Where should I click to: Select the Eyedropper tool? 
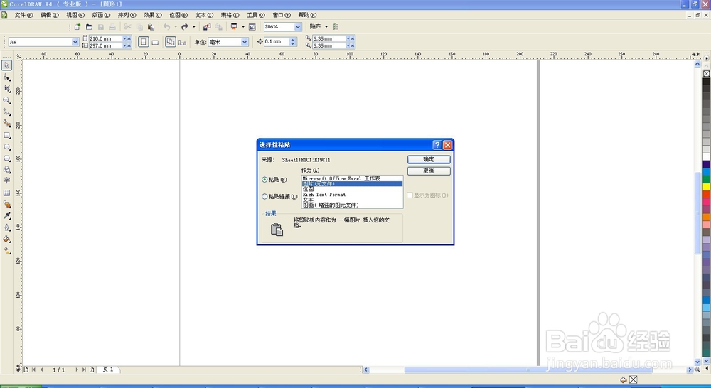(x=7, y=216)
